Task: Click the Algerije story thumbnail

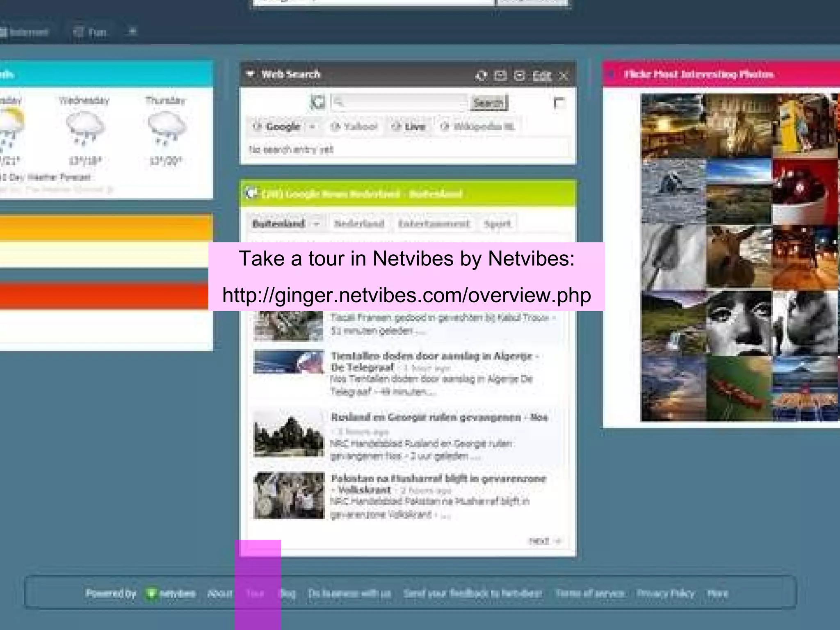Action: coord(288,361)
